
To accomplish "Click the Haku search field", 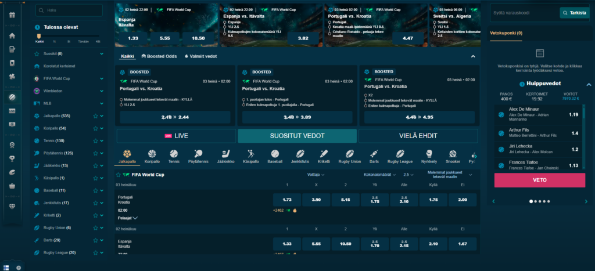I will (69, 10).
